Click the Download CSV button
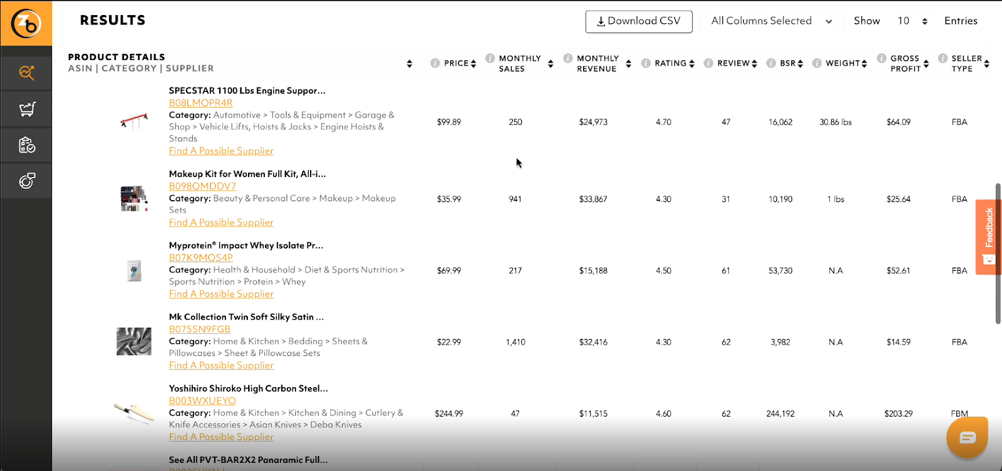Viewport: 1002px width, 471px height. point(639,21)
